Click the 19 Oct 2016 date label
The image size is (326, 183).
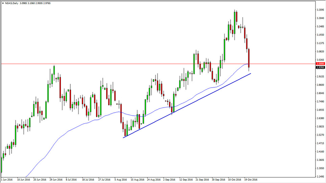(251, 180)
